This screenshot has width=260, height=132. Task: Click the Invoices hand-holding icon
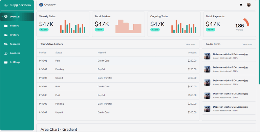click(x=6, y=53)
